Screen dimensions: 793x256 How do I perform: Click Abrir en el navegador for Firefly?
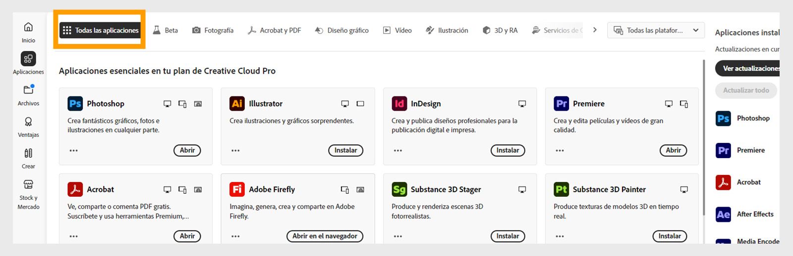point(325,236)
